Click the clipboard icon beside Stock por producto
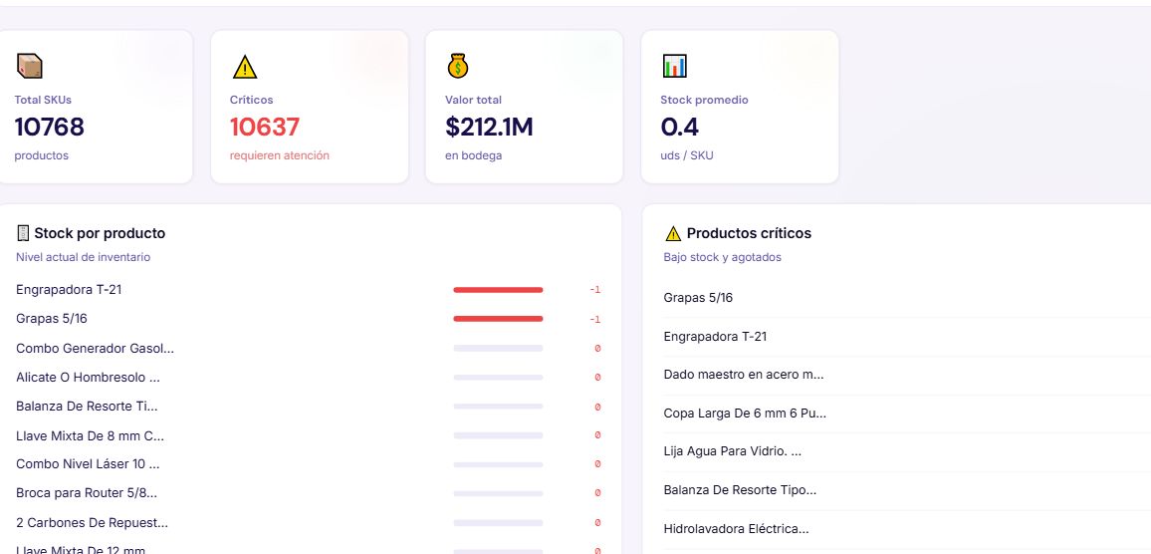Viewport: 1151px width, 554px height. point(23,233)
